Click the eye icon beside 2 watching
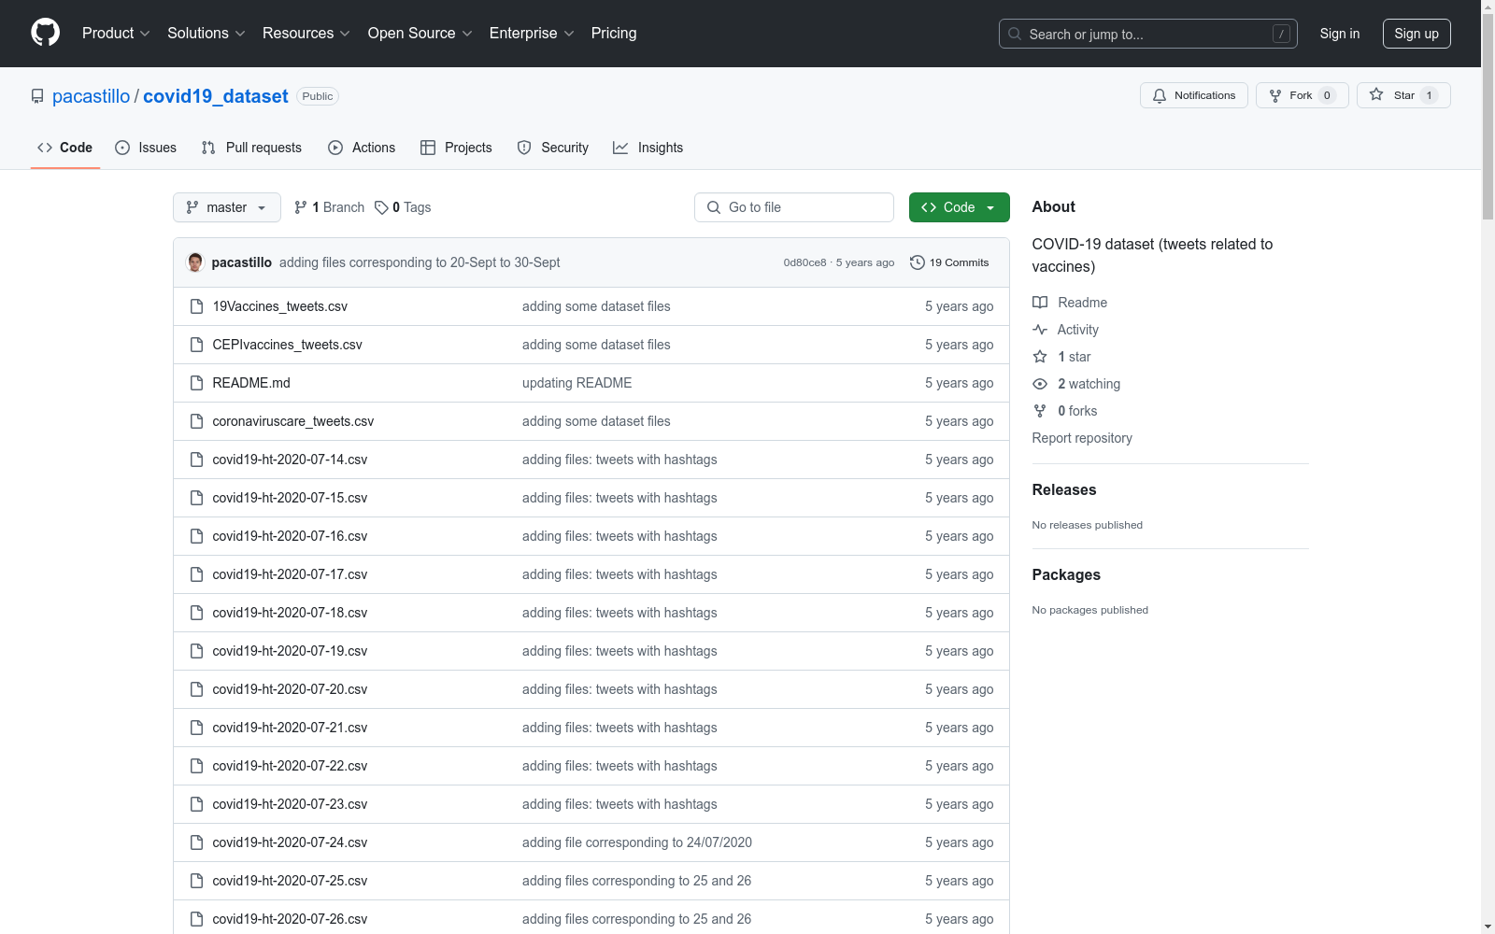The image size is (1495, 934). [x=1040, y=384]
